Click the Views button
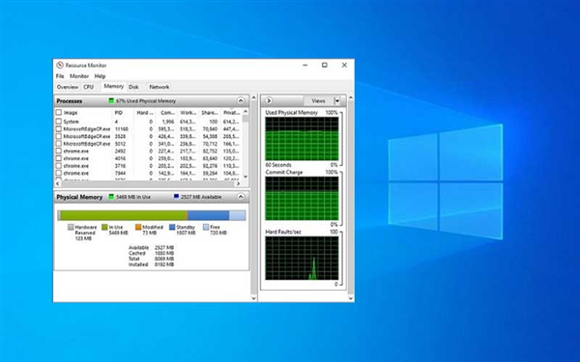The image size is (580, 362). click(318, 100)
